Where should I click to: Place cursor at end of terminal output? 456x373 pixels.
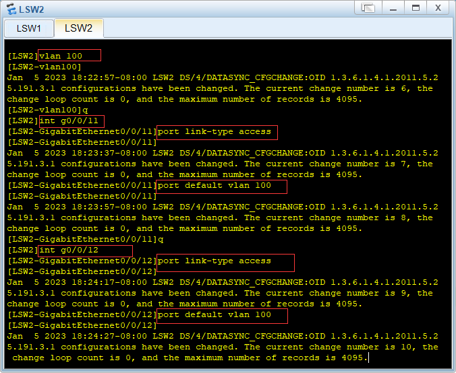point(368,358)
